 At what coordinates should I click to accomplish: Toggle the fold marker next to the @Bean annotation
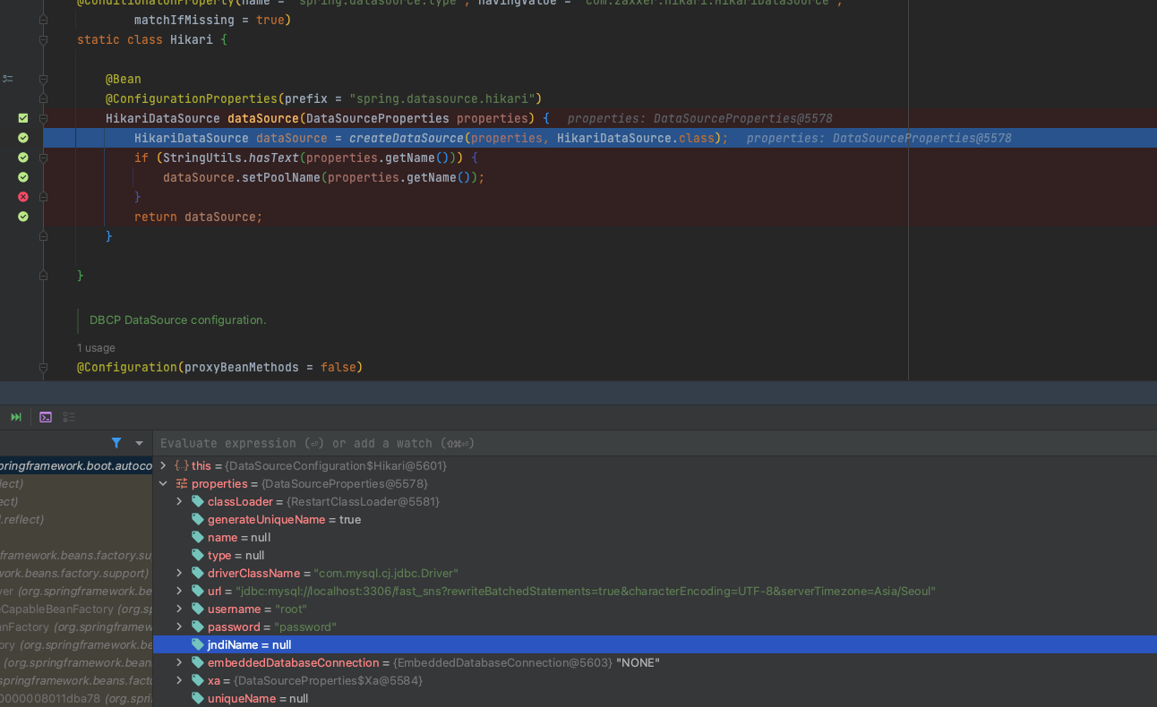click(42, 79)
